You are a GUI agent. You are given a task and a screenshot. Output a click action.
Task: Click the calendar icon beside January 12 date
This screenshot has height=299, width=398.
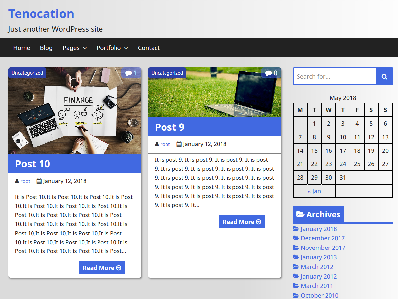point(39,181)
